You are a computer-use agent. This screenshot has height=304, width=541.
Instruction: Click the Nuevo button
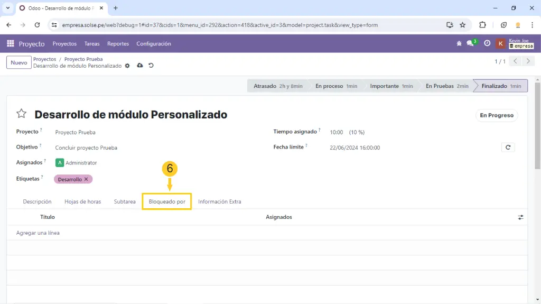click(x=19, y=62)
